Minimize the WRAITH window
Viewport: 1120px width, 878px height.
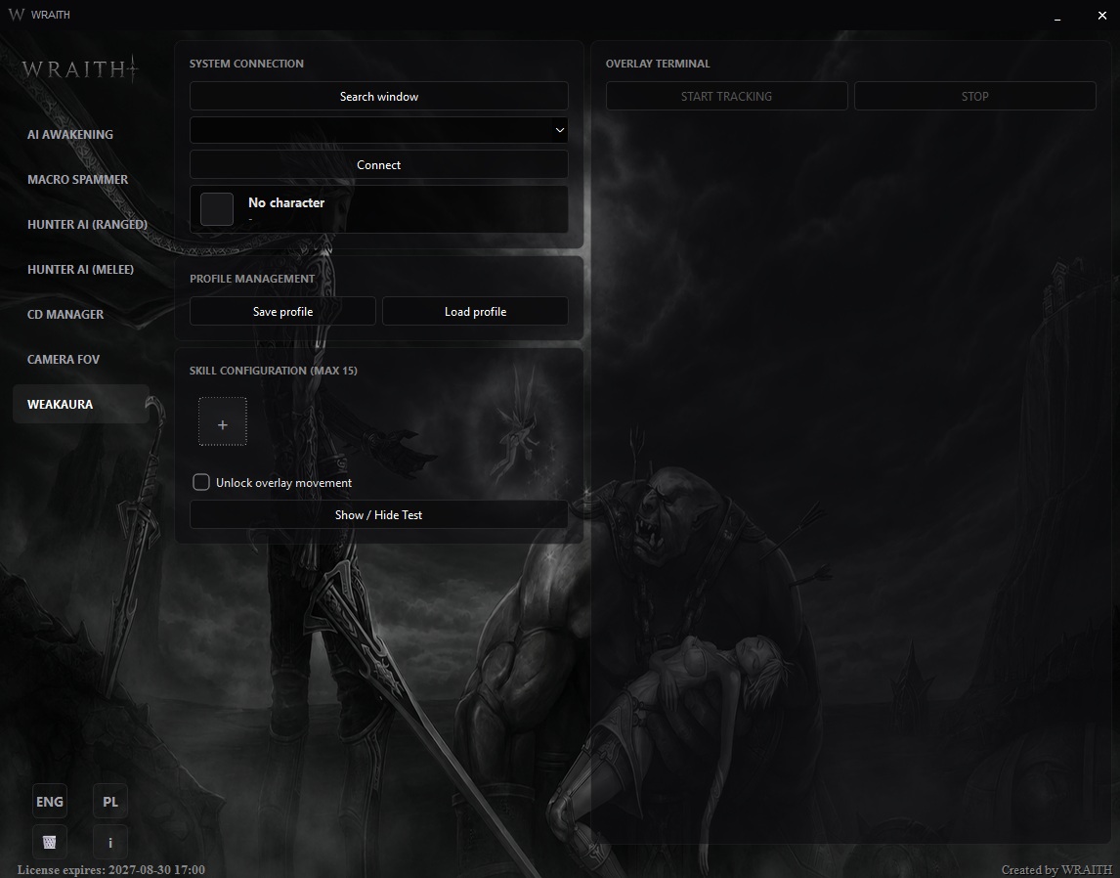pyautogui.click(x=1057, y=15)
